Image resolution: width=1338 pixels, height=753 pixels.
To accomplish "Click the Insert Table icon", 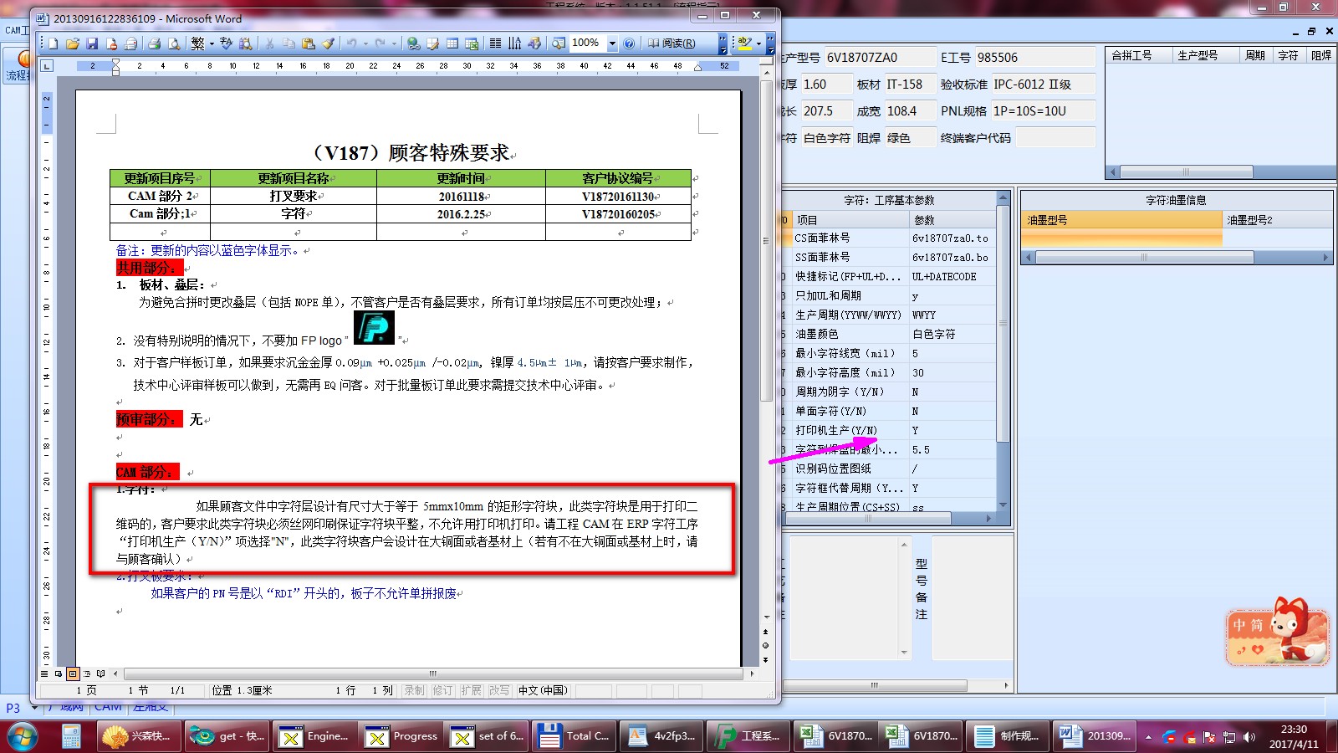I will [x=452, y=44].
